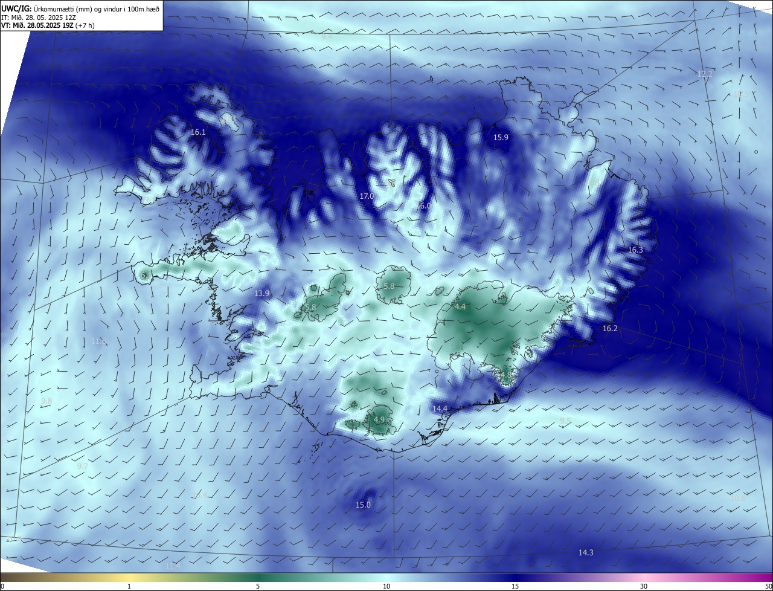
Task: Click the 30 tick on the colour scale
Action: [644, 586]
